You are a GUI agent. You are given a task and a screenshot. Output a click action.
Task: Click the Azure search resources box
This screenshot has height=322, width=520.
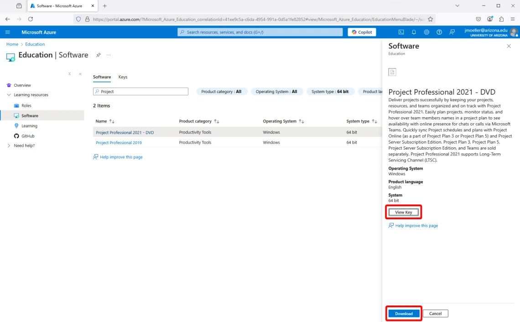tap(260, 32)
